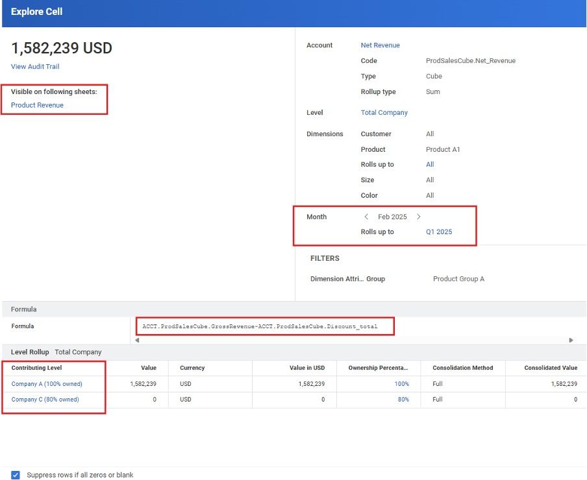Click Q1 2025 rollup link
Screen dimensions: 587x480
(439, 232)
